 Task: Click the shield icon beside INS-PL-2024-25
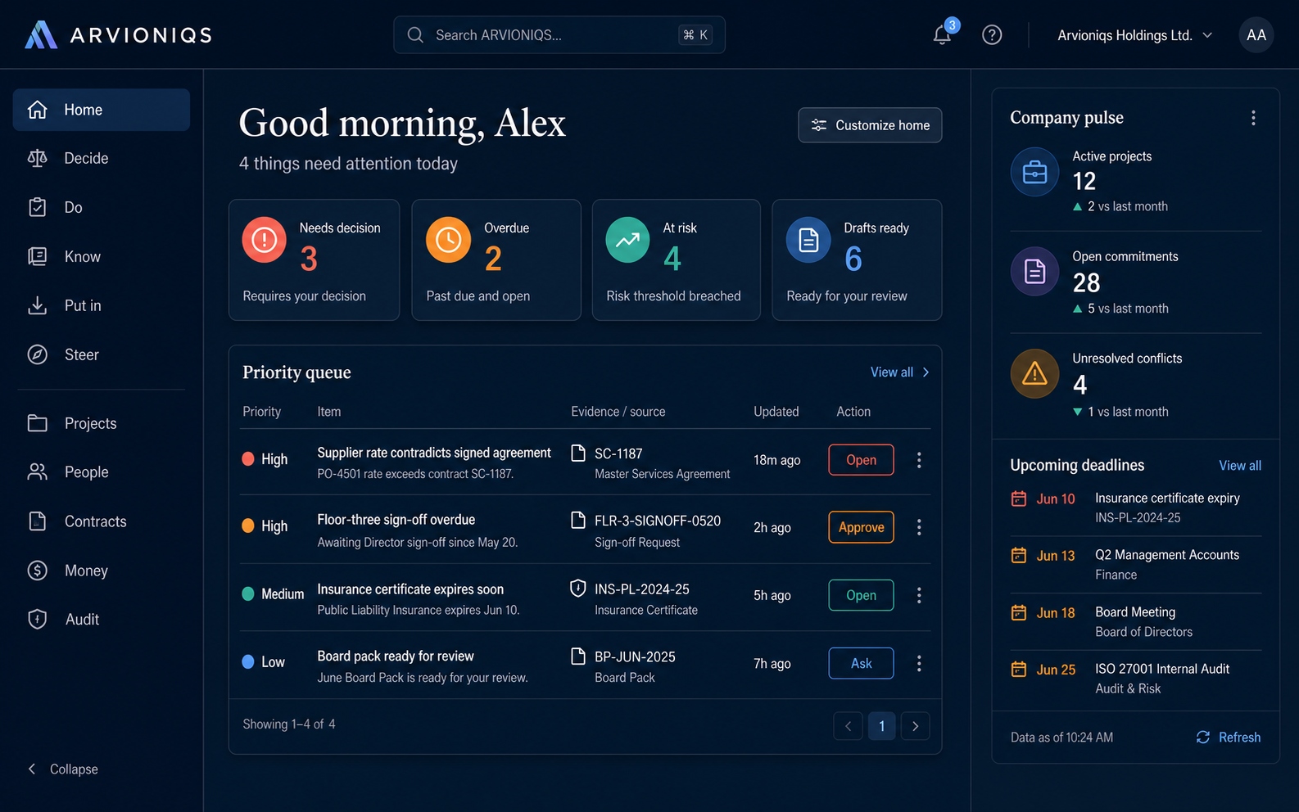point(577,588)
